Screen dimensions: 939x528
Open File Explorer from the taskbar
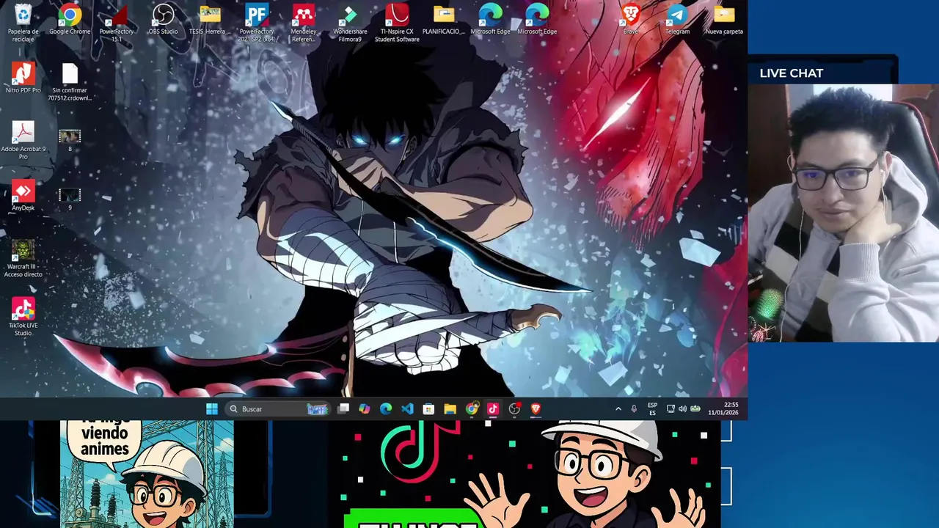tap(450, 409)
